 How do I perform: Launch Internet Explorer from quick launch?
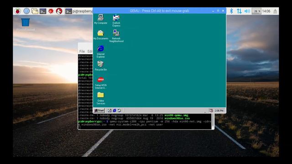[x=115, y=111]
